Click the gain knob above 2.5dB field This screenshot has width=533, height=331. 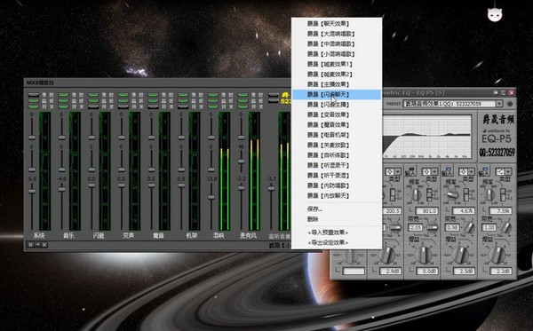pos(460,255)
